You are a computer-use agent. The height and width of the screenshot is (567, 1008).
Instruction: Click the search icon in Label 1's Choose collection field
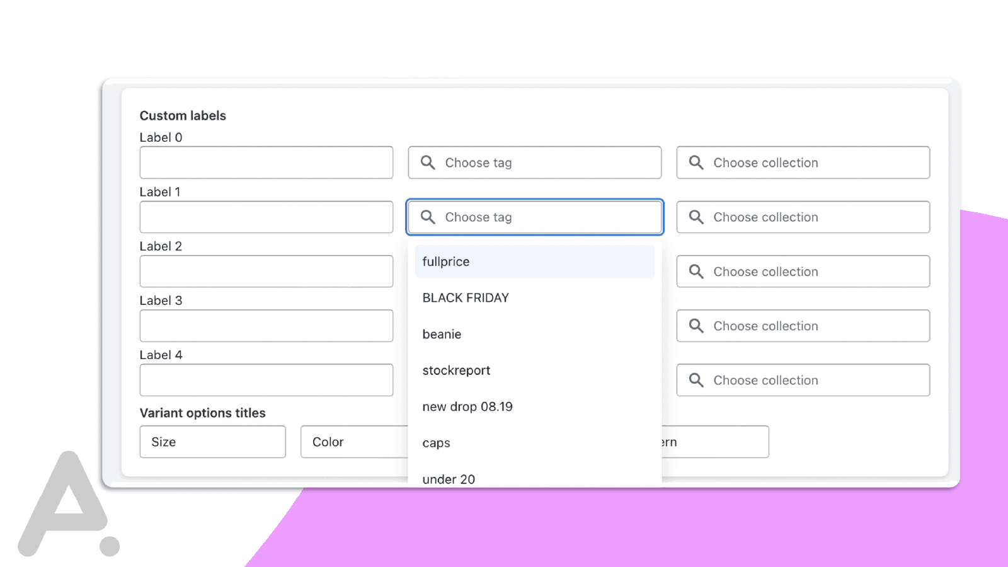tap(696, 217)
